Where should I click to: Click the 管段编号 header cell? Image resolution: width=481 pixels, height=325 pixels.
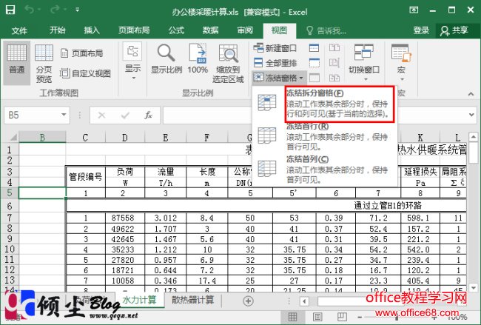86,177
